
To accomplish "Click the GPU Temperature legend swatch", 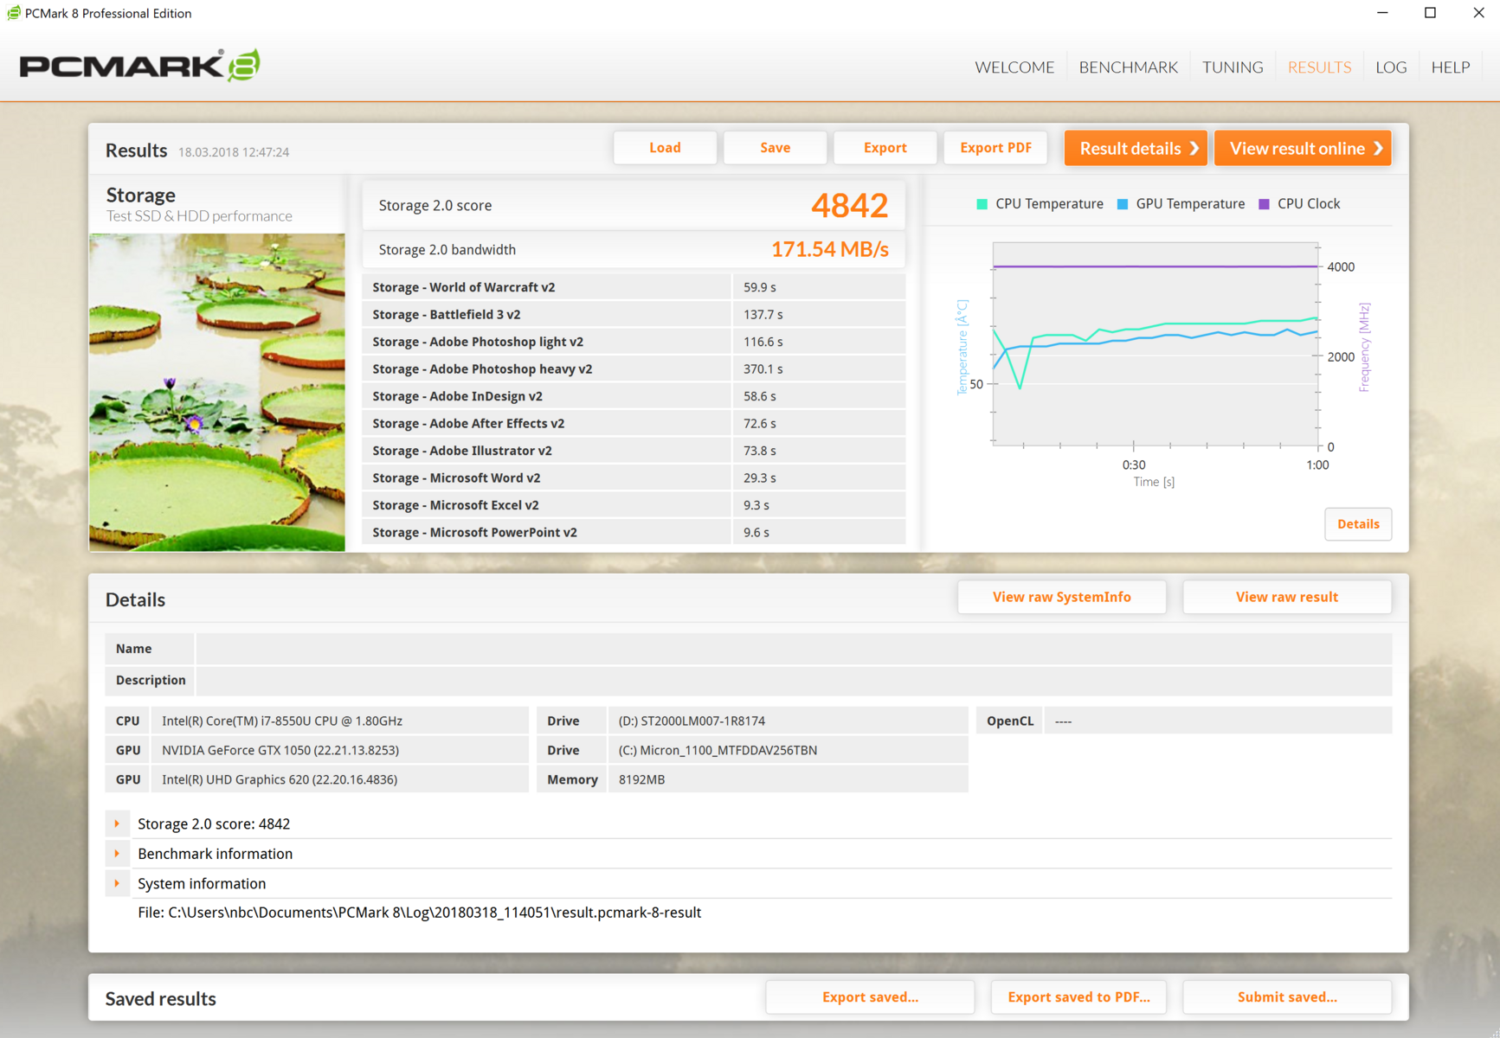I will point(1123,204).
